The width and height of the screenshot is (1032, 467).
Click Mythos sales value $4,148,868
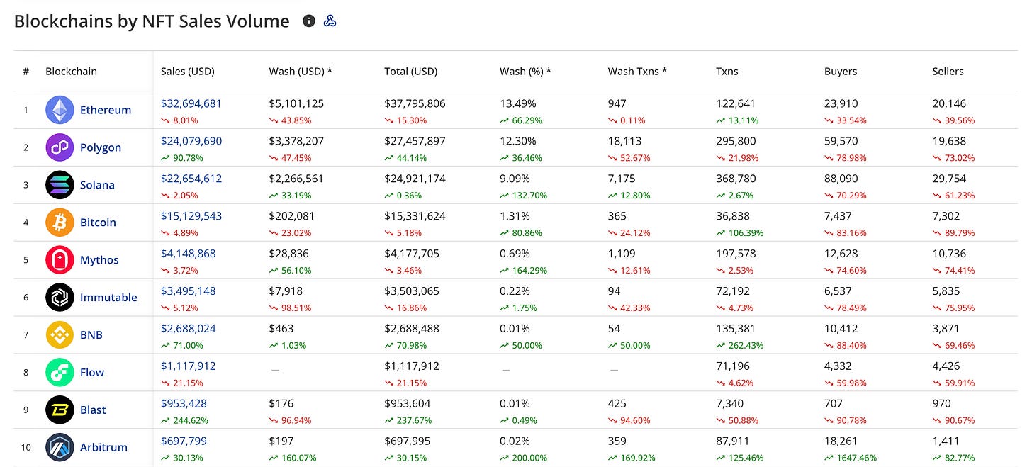point(189,254)
